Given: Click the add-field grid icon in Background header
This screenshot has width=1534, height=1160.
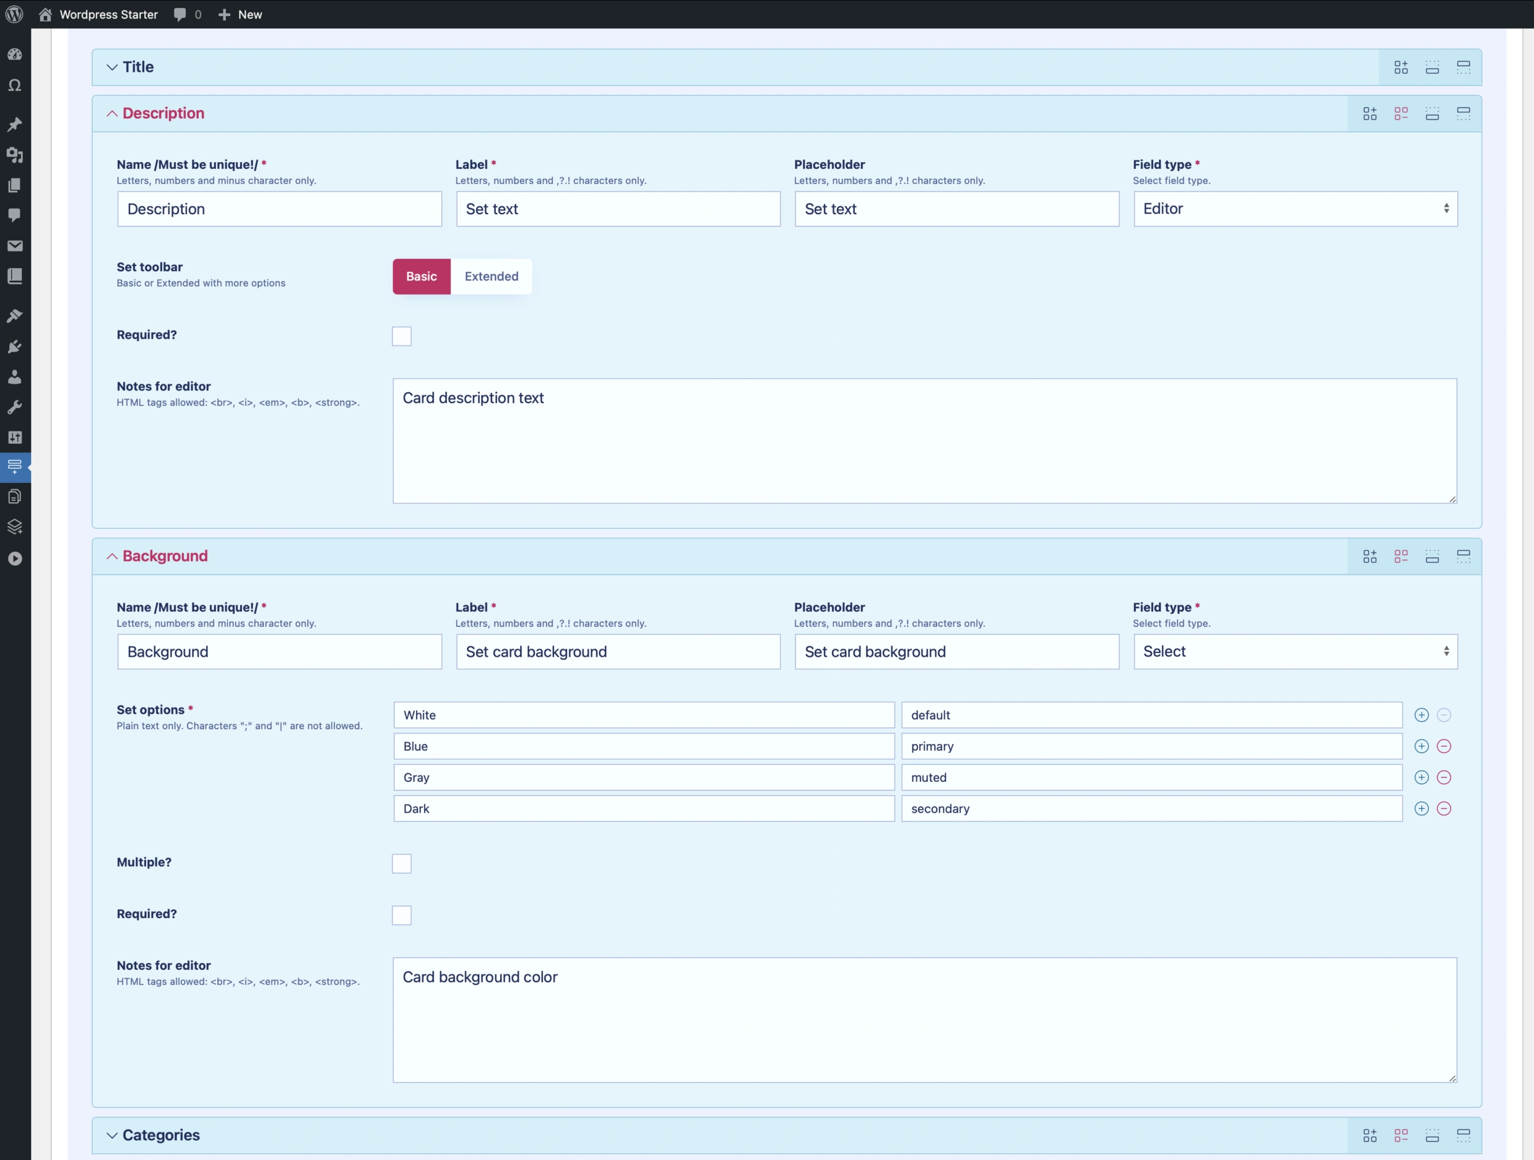Looking at the screenshot, I should pyautogui.click(x=1370, y=555).
